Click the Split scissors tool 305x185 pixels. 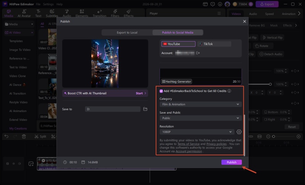40,137
